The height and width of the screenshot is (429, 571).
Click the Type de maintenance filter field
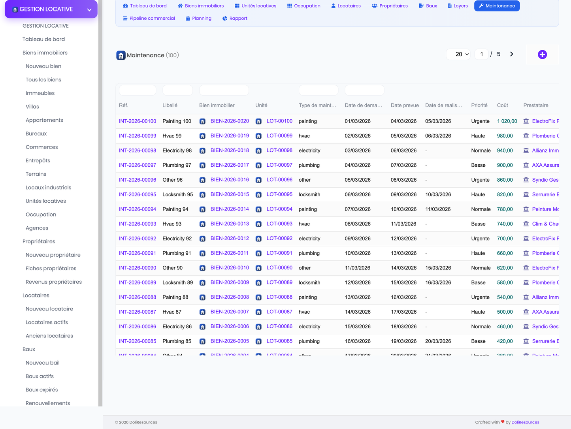[x=318, y=90]
